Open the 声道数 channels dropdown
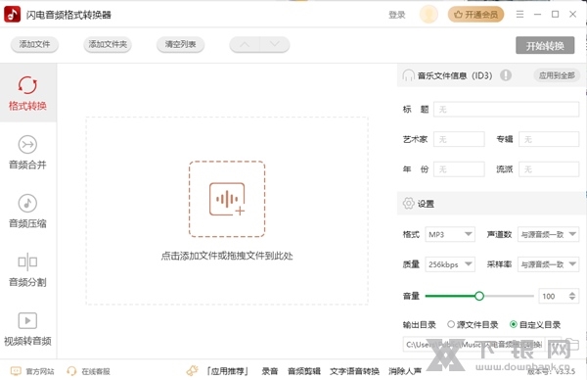 [x=549, y=234]
